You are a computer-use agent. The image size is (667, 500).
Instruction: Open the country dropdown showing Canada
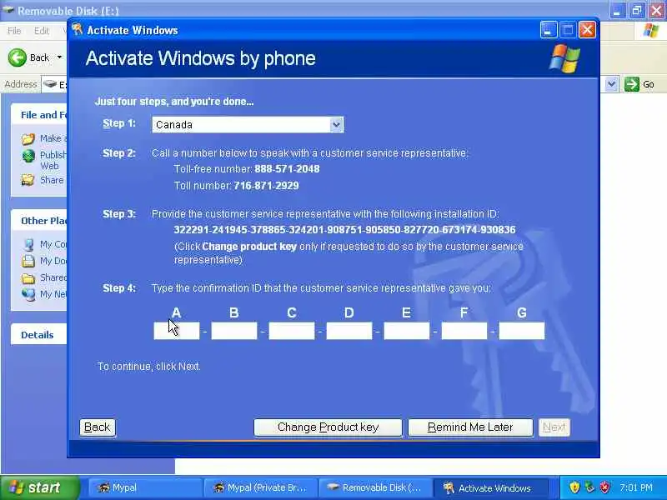point(248,124)
